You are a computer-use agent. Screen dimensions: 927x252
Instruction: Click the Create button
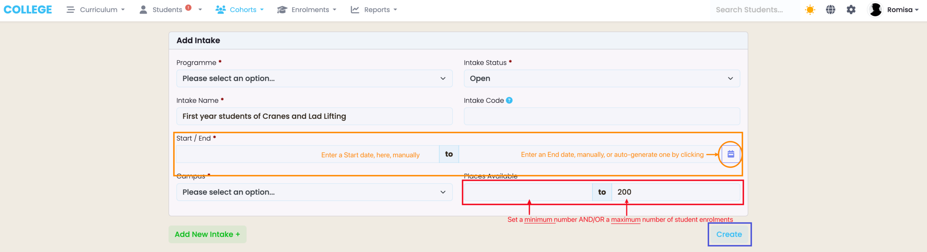click(x=729, y=234)
